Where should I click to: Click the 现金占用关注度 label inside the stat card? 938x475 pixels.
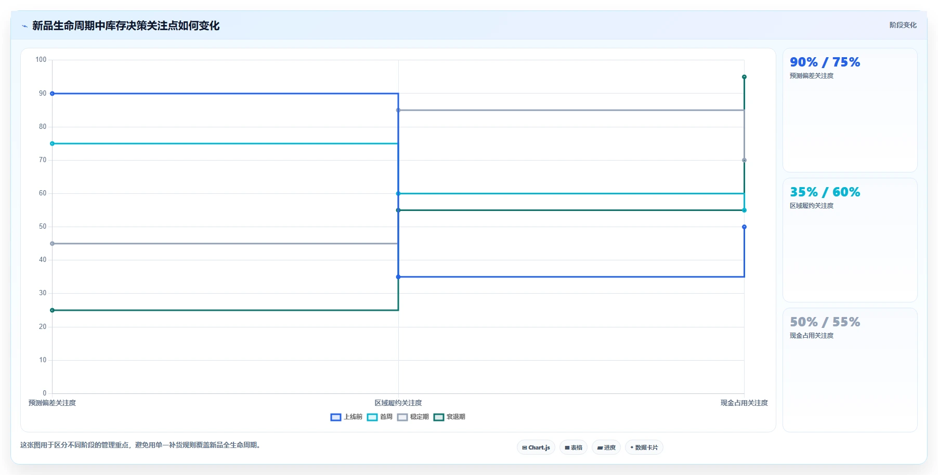[x=811, y=336]
